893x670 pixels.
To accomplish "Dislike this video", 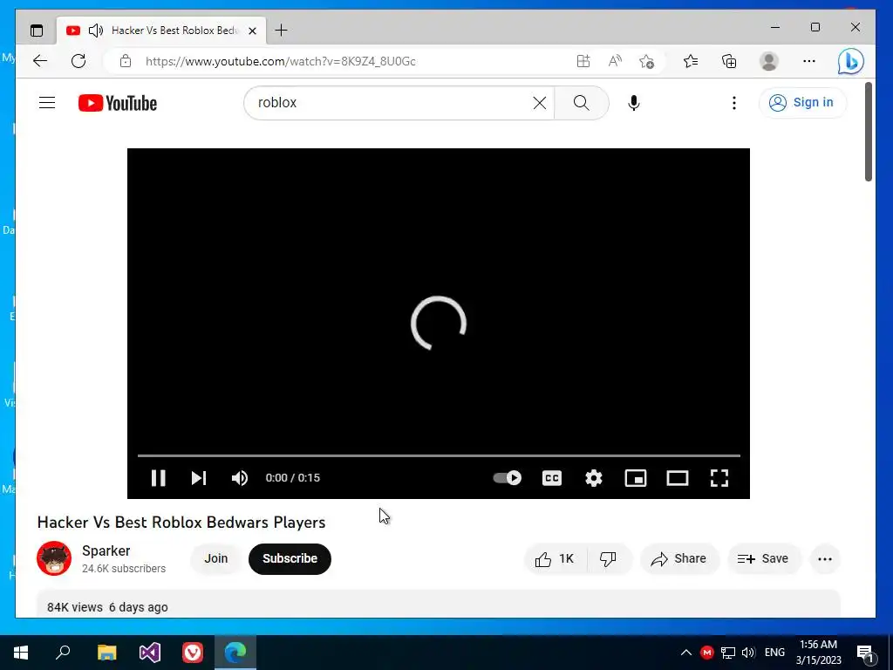I will (608, 559).
